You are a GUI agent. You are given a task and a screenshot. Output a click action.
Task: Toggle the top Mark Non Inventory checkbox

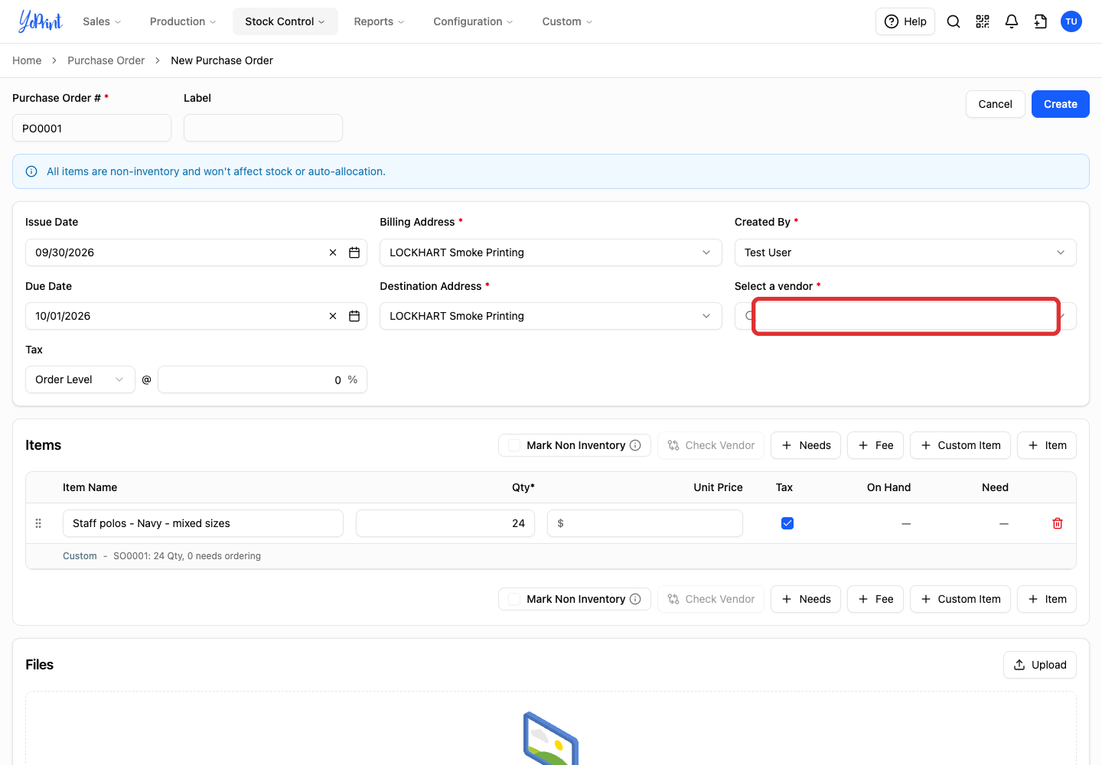pos(514,445)
